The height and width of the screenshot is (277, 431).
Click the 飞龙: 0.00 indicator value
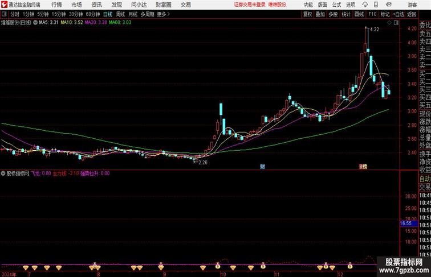(x=40, y=173)
